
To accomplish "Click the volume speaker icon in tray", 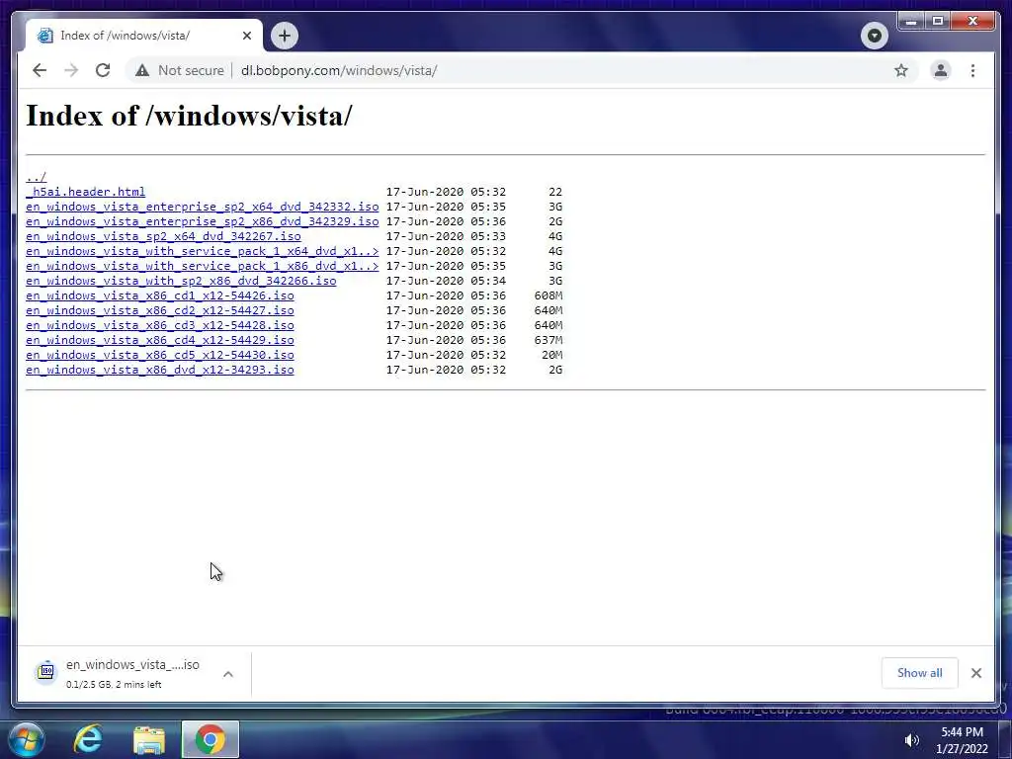I will 911,740.
